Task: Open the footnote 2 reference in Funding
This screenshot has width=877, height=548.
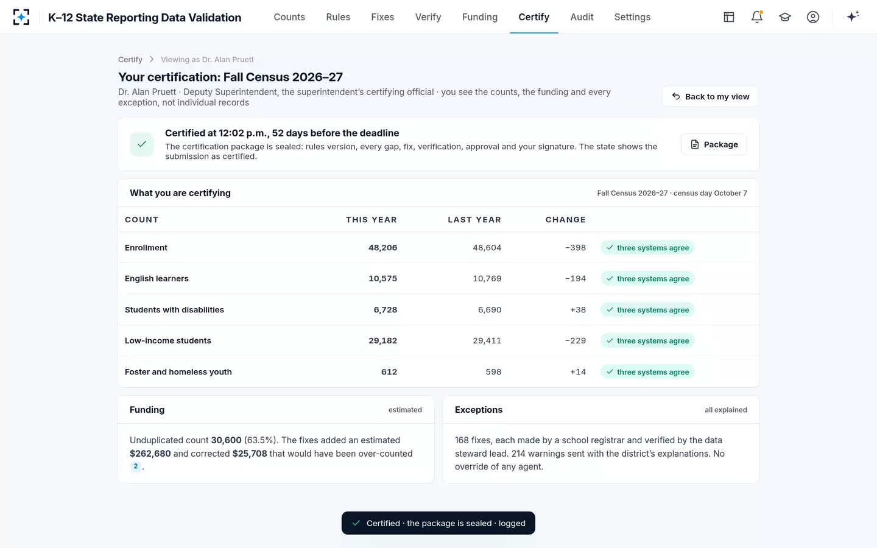Action: click(x=136, y=466)
